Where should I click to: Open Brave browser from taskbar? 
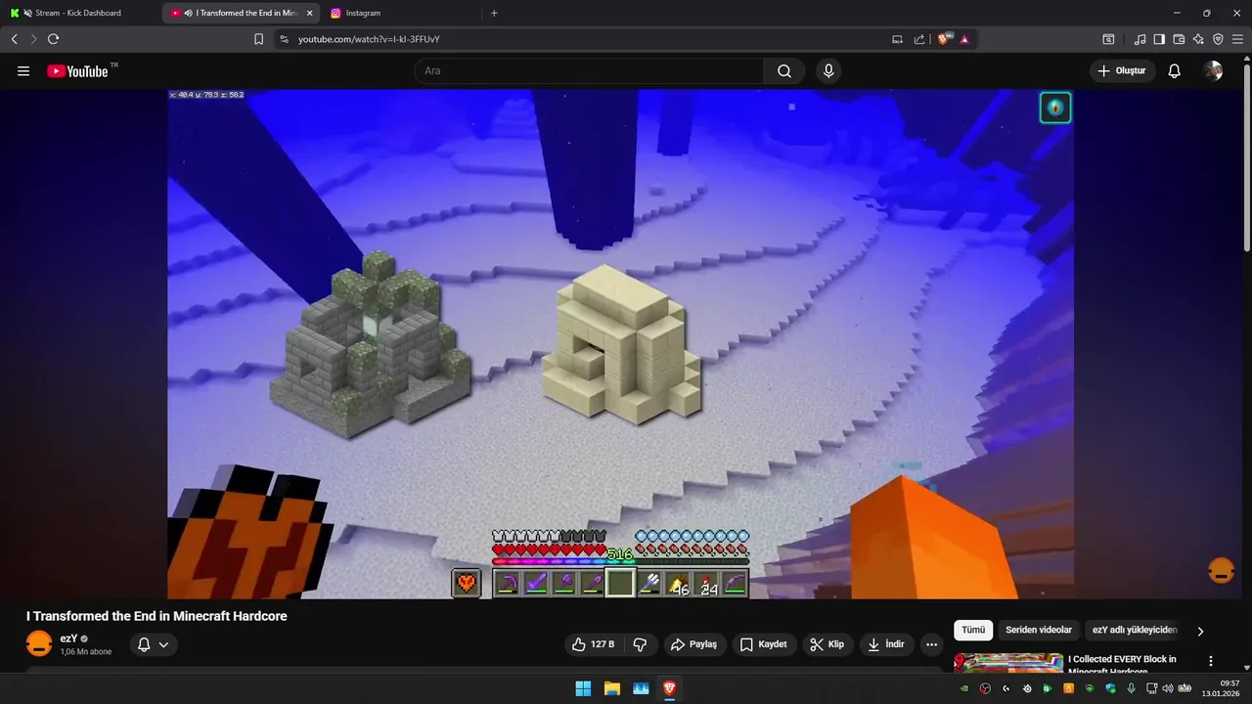coord(670,688)
